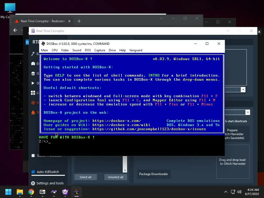Open the Help menu in DOSBox-X
The height and width of the screenshot is (198, 264).
[122, 50]
